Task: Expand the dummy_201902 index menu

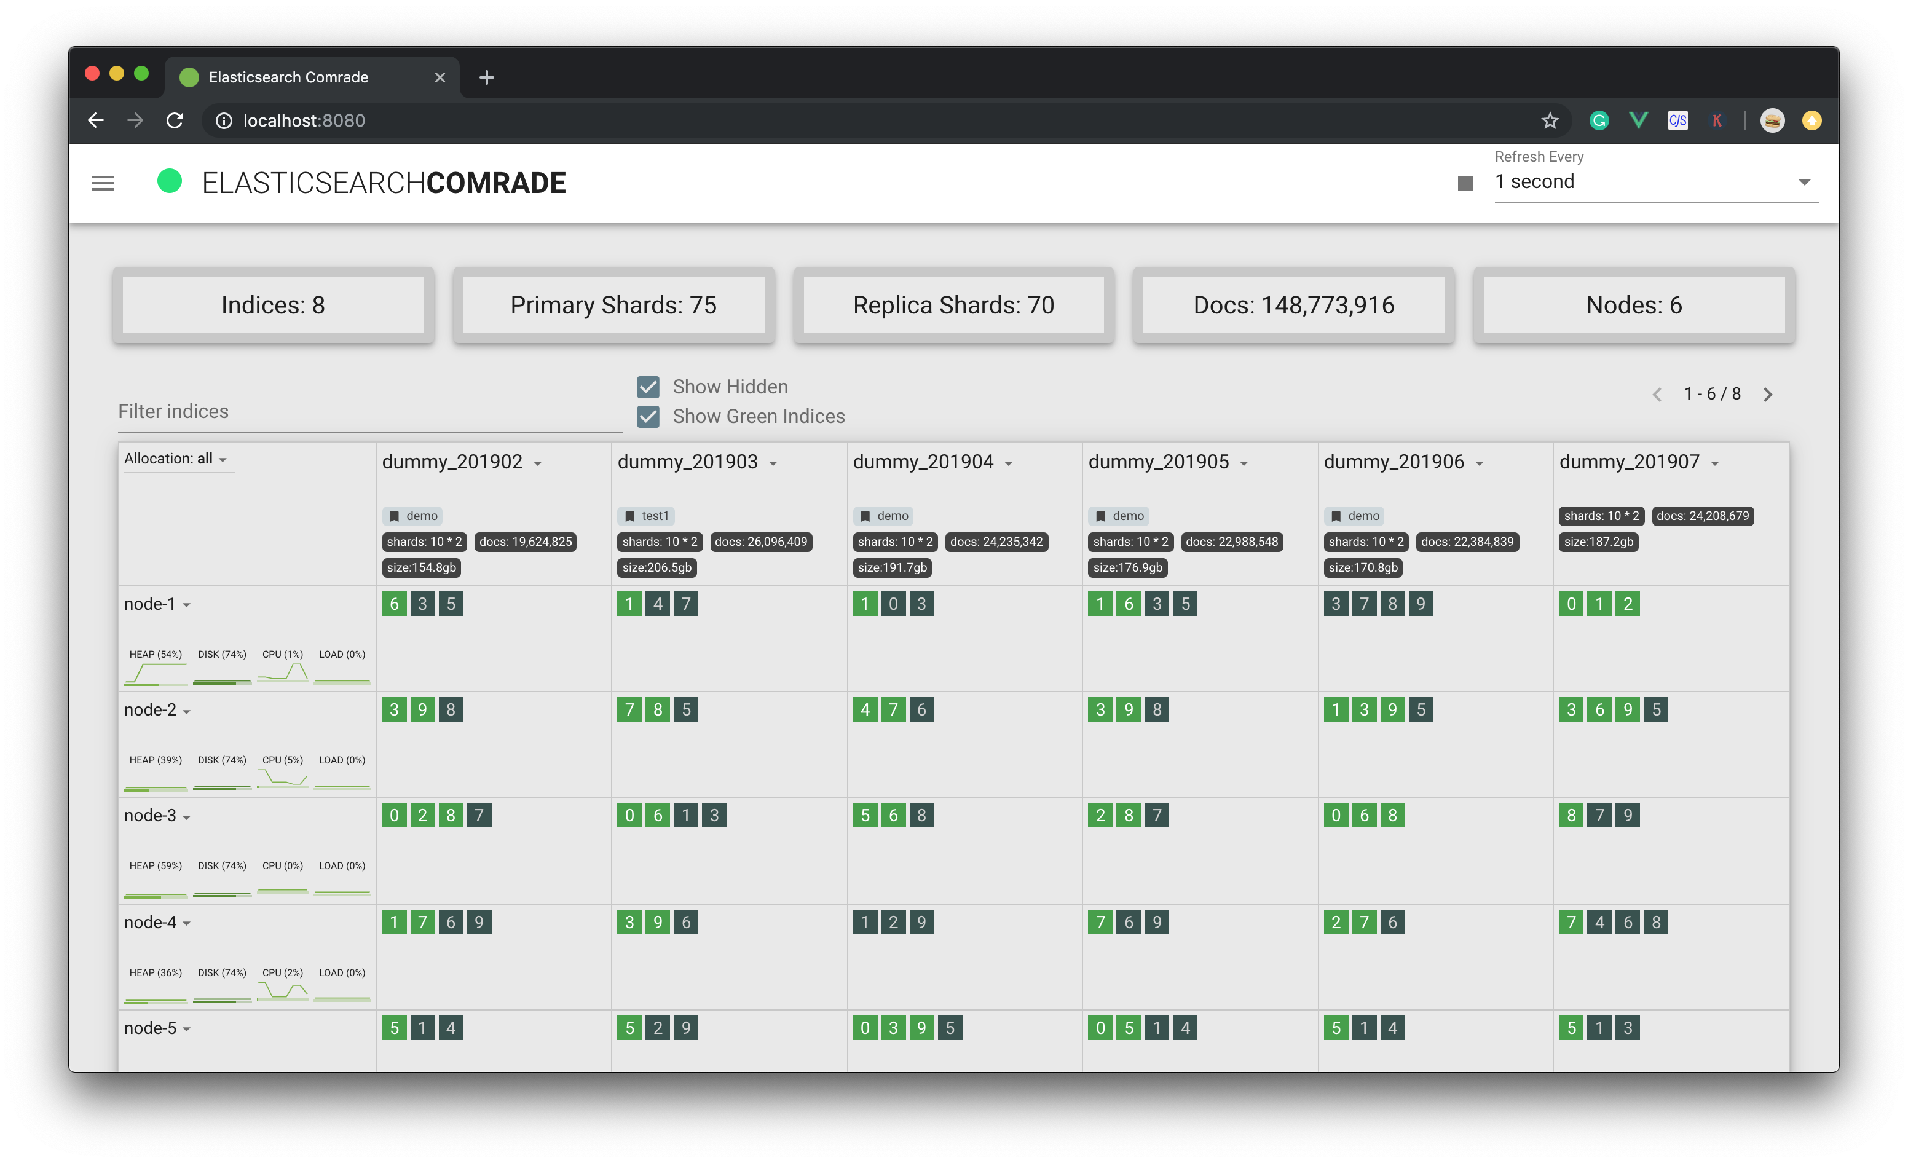Action: [x=538, y=464]
